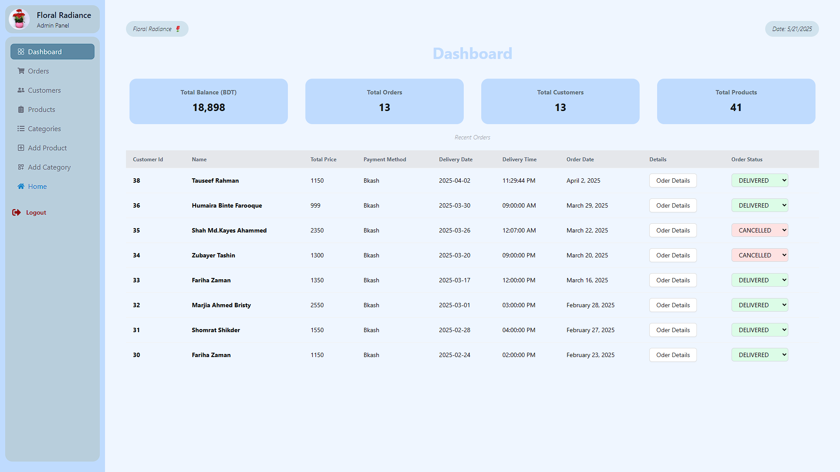Open status dropdown for Tauseef Rahman's order
840x472 pixels.
759,180
